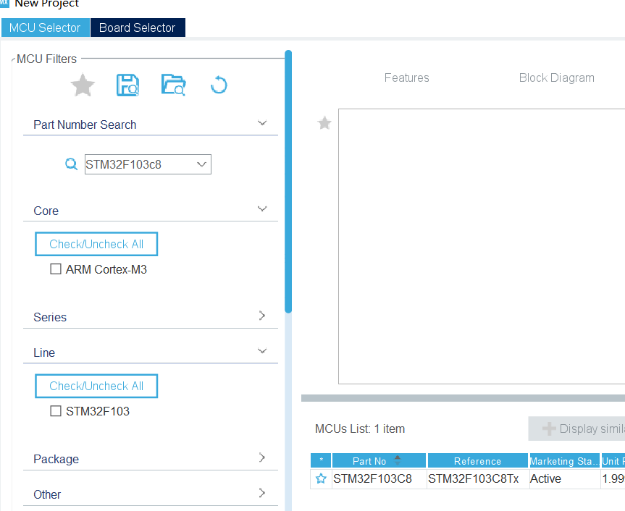The image size is (625, 511).
Task: Open the Features tab
Action: (406, 77)
